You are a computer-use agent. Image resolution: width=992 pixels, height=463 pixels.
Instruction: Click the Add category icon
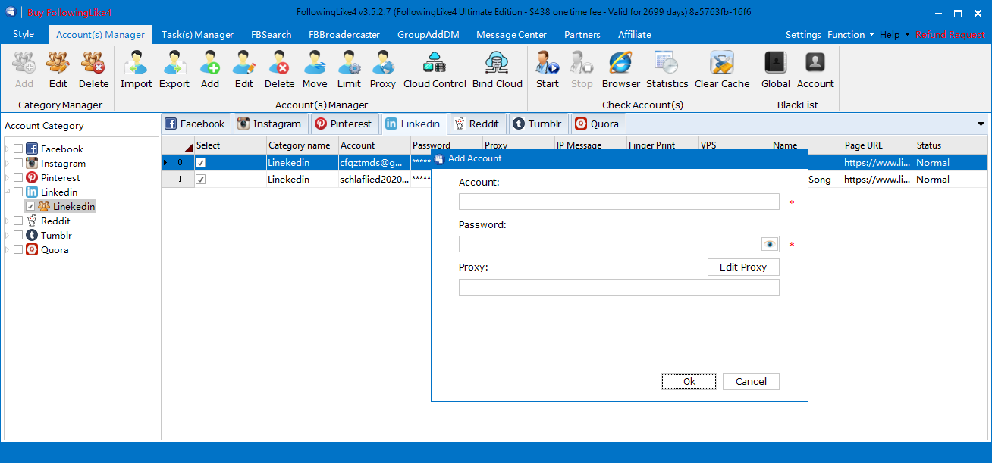click(24, 70)
